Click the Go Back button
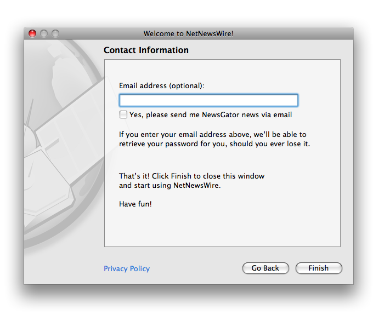The width and height of the screenshot is (390, 321). [x=265, y=268]
